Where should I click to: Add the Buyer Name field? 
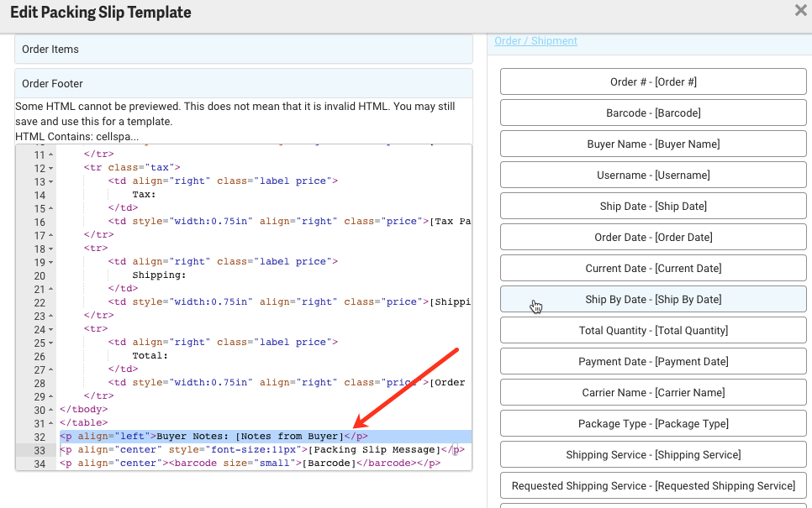[x=653, y=144]
